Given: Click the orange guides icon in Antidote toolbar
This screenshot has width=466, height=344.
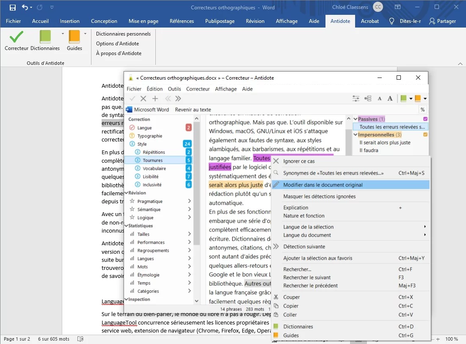Looking at the screenshot, I should point(418,99).
